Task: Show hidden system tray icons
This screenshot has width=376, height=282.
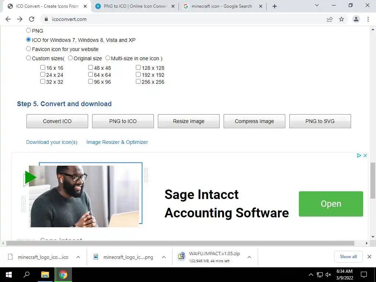Action: 311,275
